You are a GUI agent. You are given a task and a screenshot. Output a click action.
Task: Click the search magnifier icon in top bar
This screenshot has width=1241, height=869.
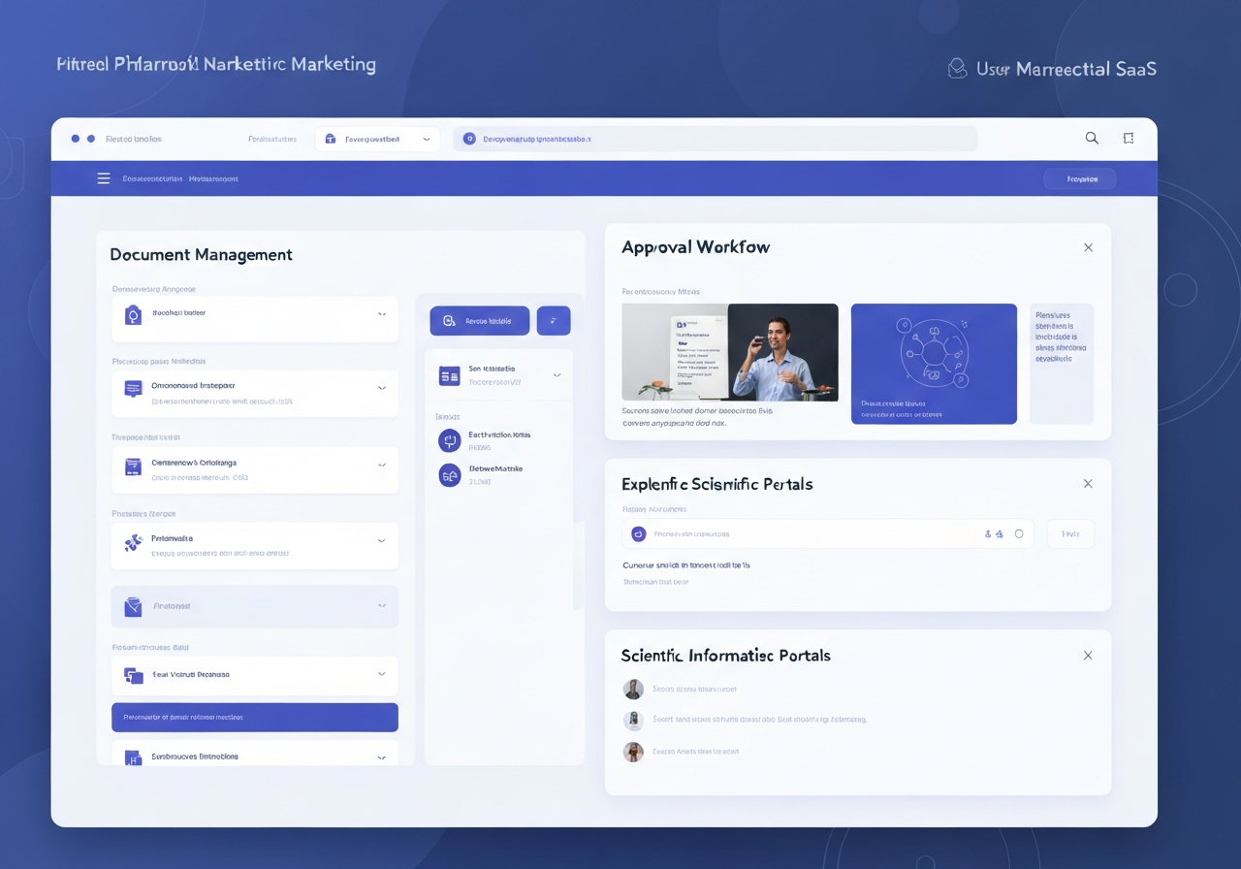click(1092, 139)
